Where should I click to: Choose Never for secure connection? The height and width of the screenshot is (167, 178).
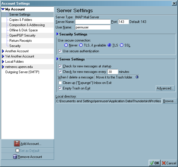66,45
